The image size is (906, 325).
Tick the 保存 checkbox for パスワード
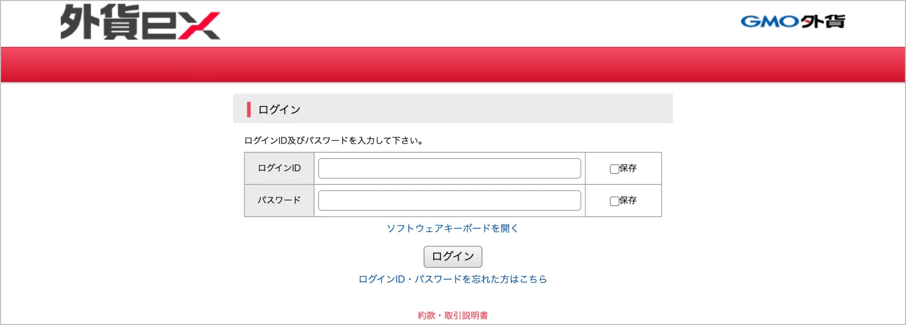pyautogui.click(x=614, y=201)
